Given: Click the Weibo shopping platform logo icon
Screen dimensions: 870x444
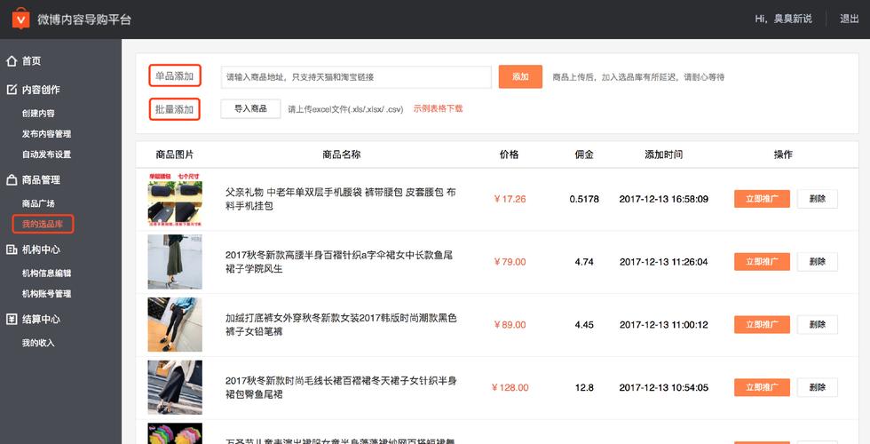Looking at the screenshot, I should coord(20,19).
